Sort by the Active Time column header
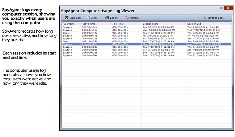Viewport: 235px width, 137px height. click(x=96, y=24)
